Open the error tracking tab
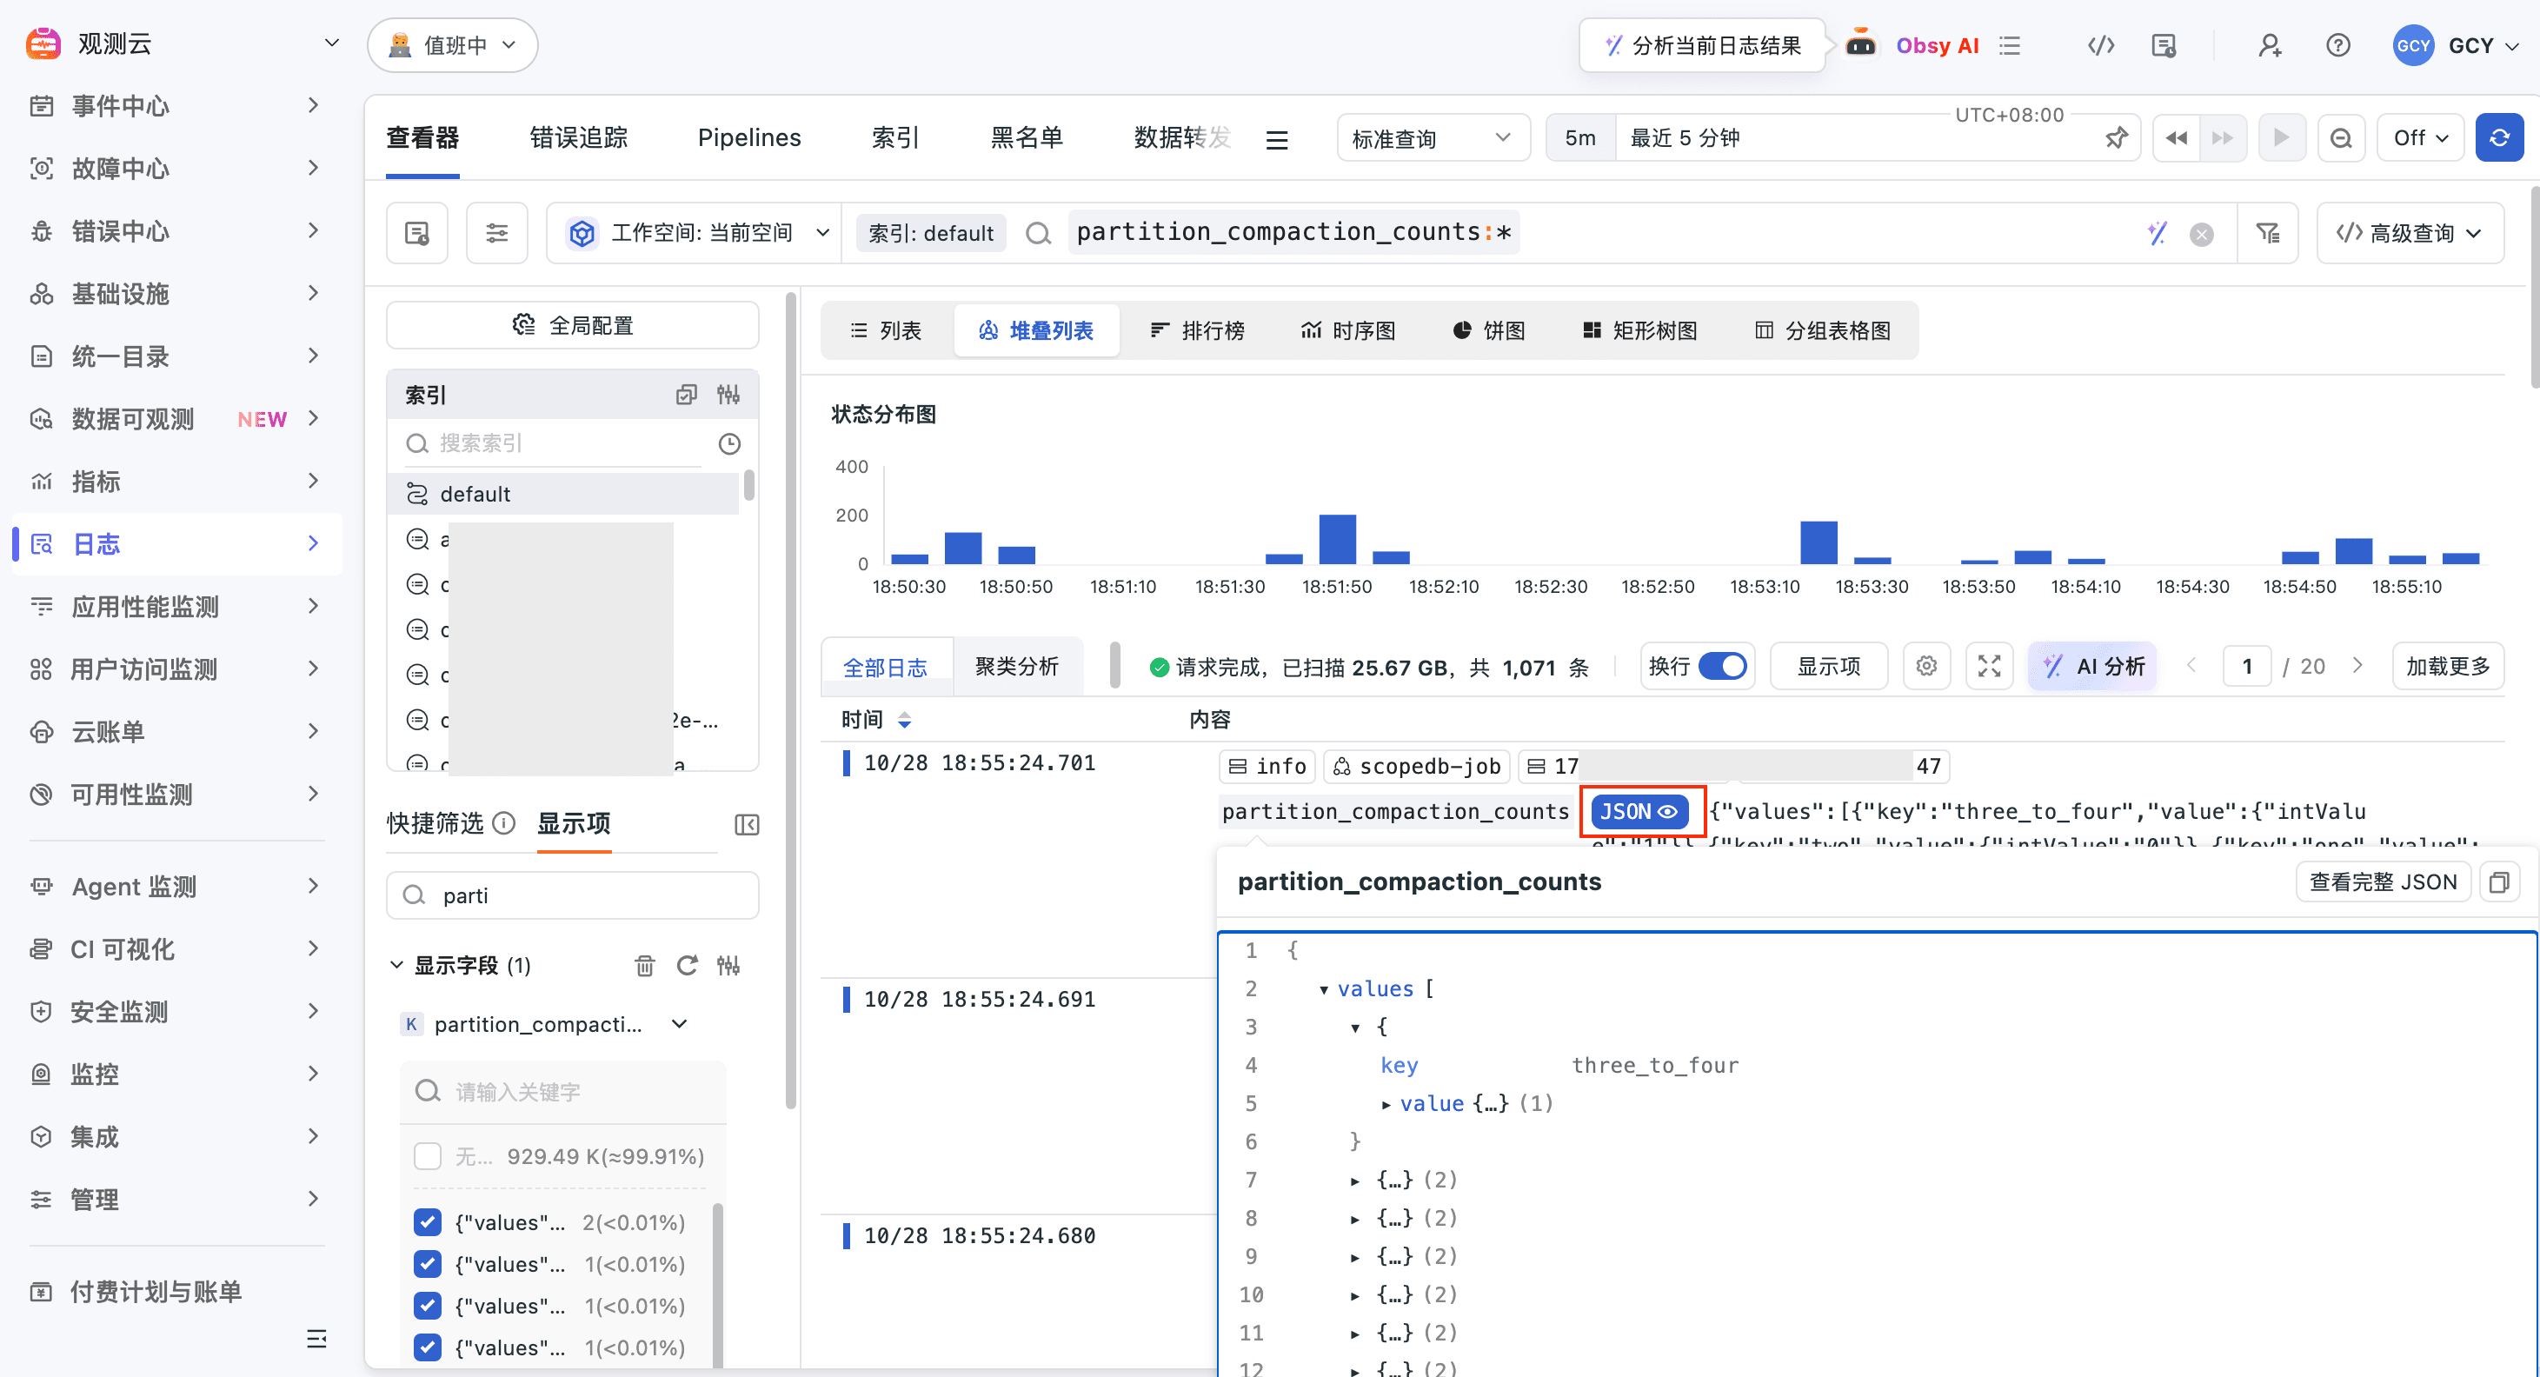Image resolution: width=2540 pixels, height=1377 pixels. (578, 138)
